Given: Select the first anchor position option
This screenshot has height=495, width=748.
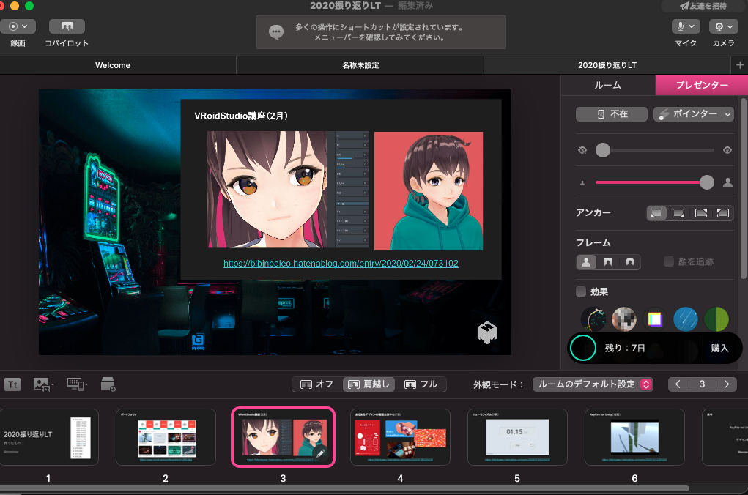Looking at the screenshot, I should (x=656, y=213).
